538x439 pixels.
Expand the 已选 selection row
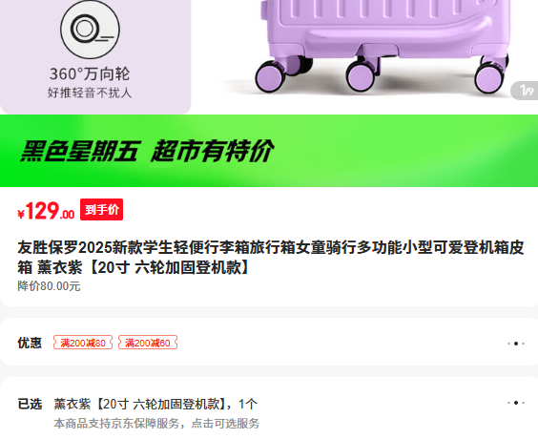269,408
